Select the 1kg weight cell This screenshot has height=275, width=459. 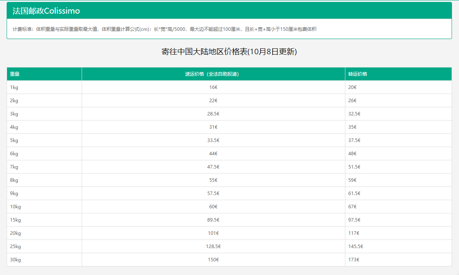click(44, 87)
